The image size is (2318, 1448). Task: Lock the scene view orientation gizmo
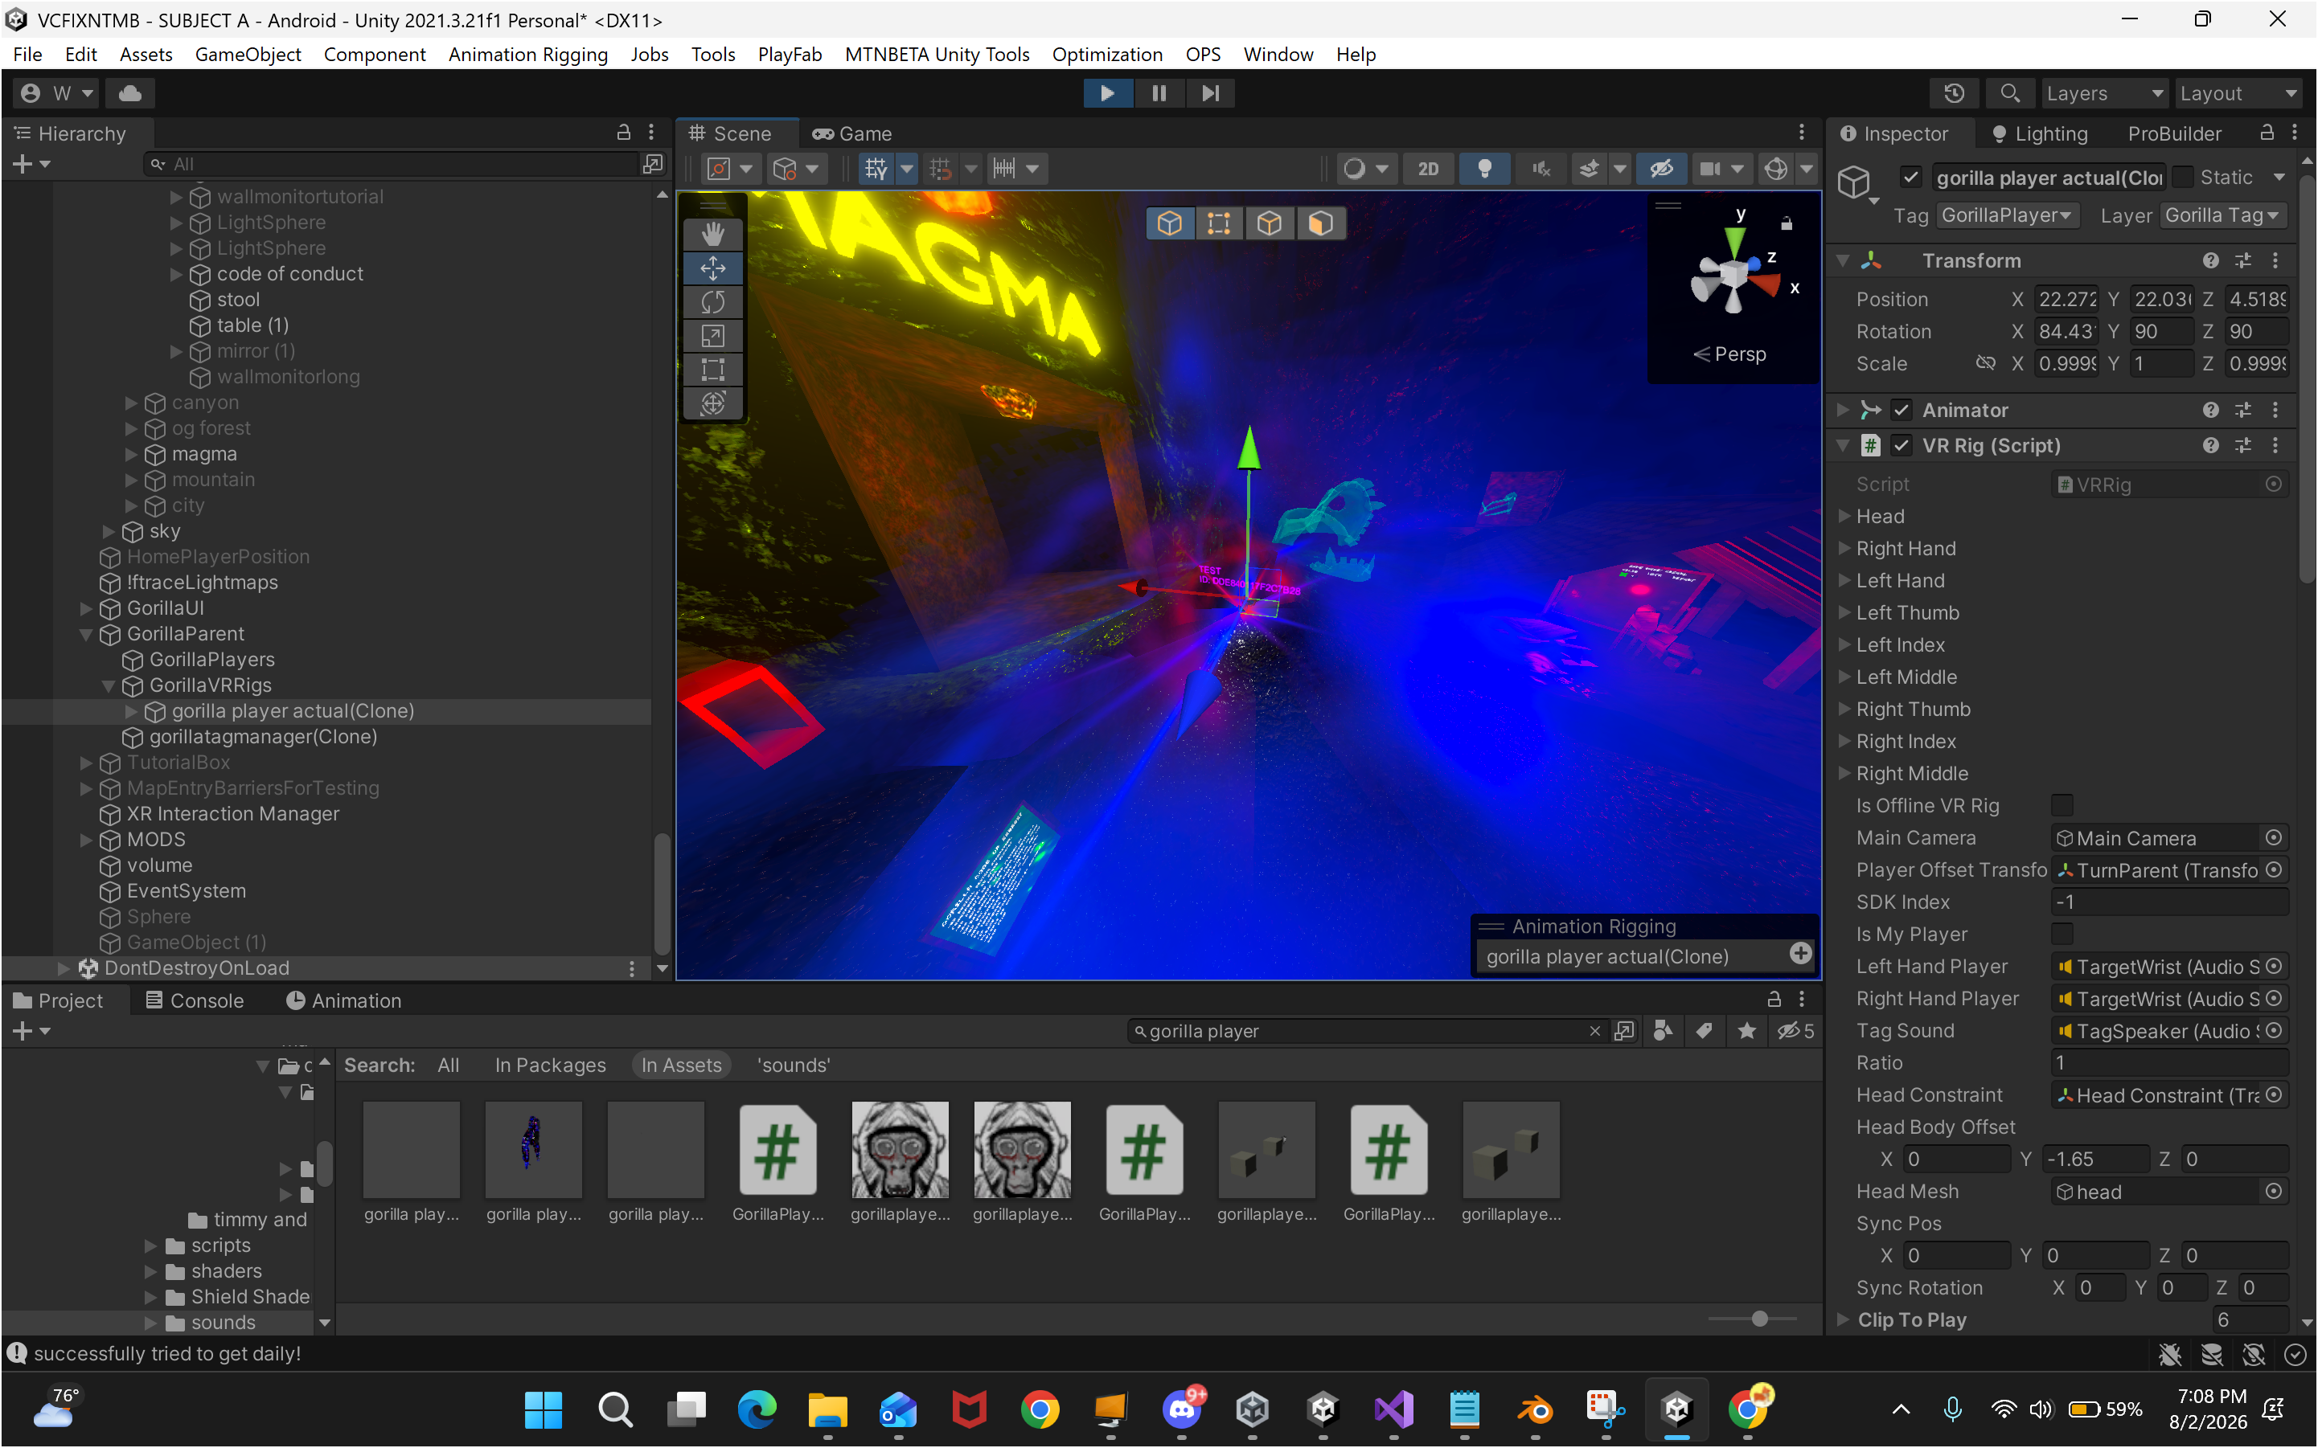(1787, 223)
